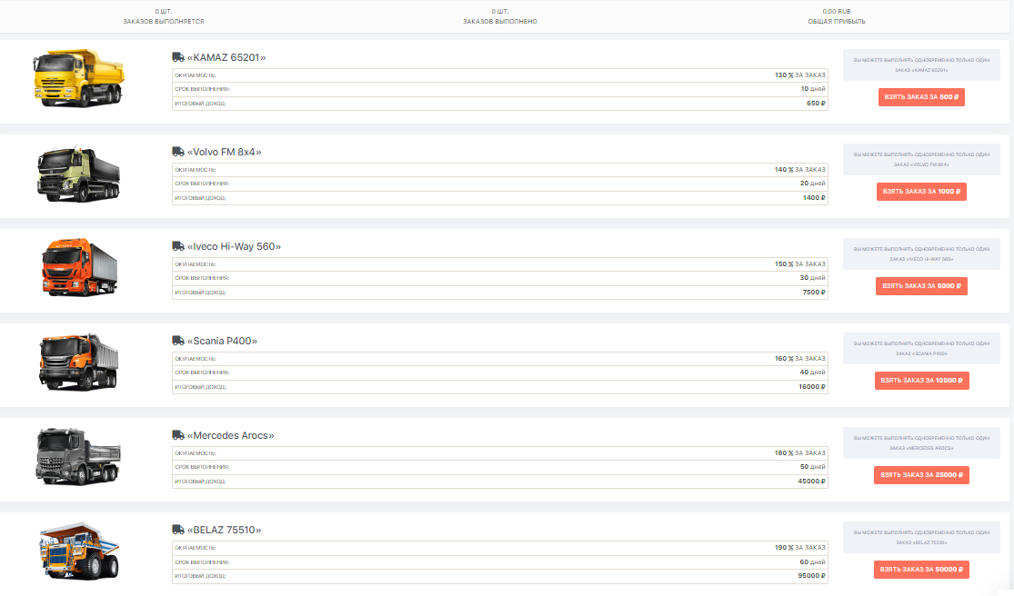Image resolution: width=1014 pixels, height=596 pixels.
Task: Click the 130 % за заказ value
Action: click(x=800, y=74)
